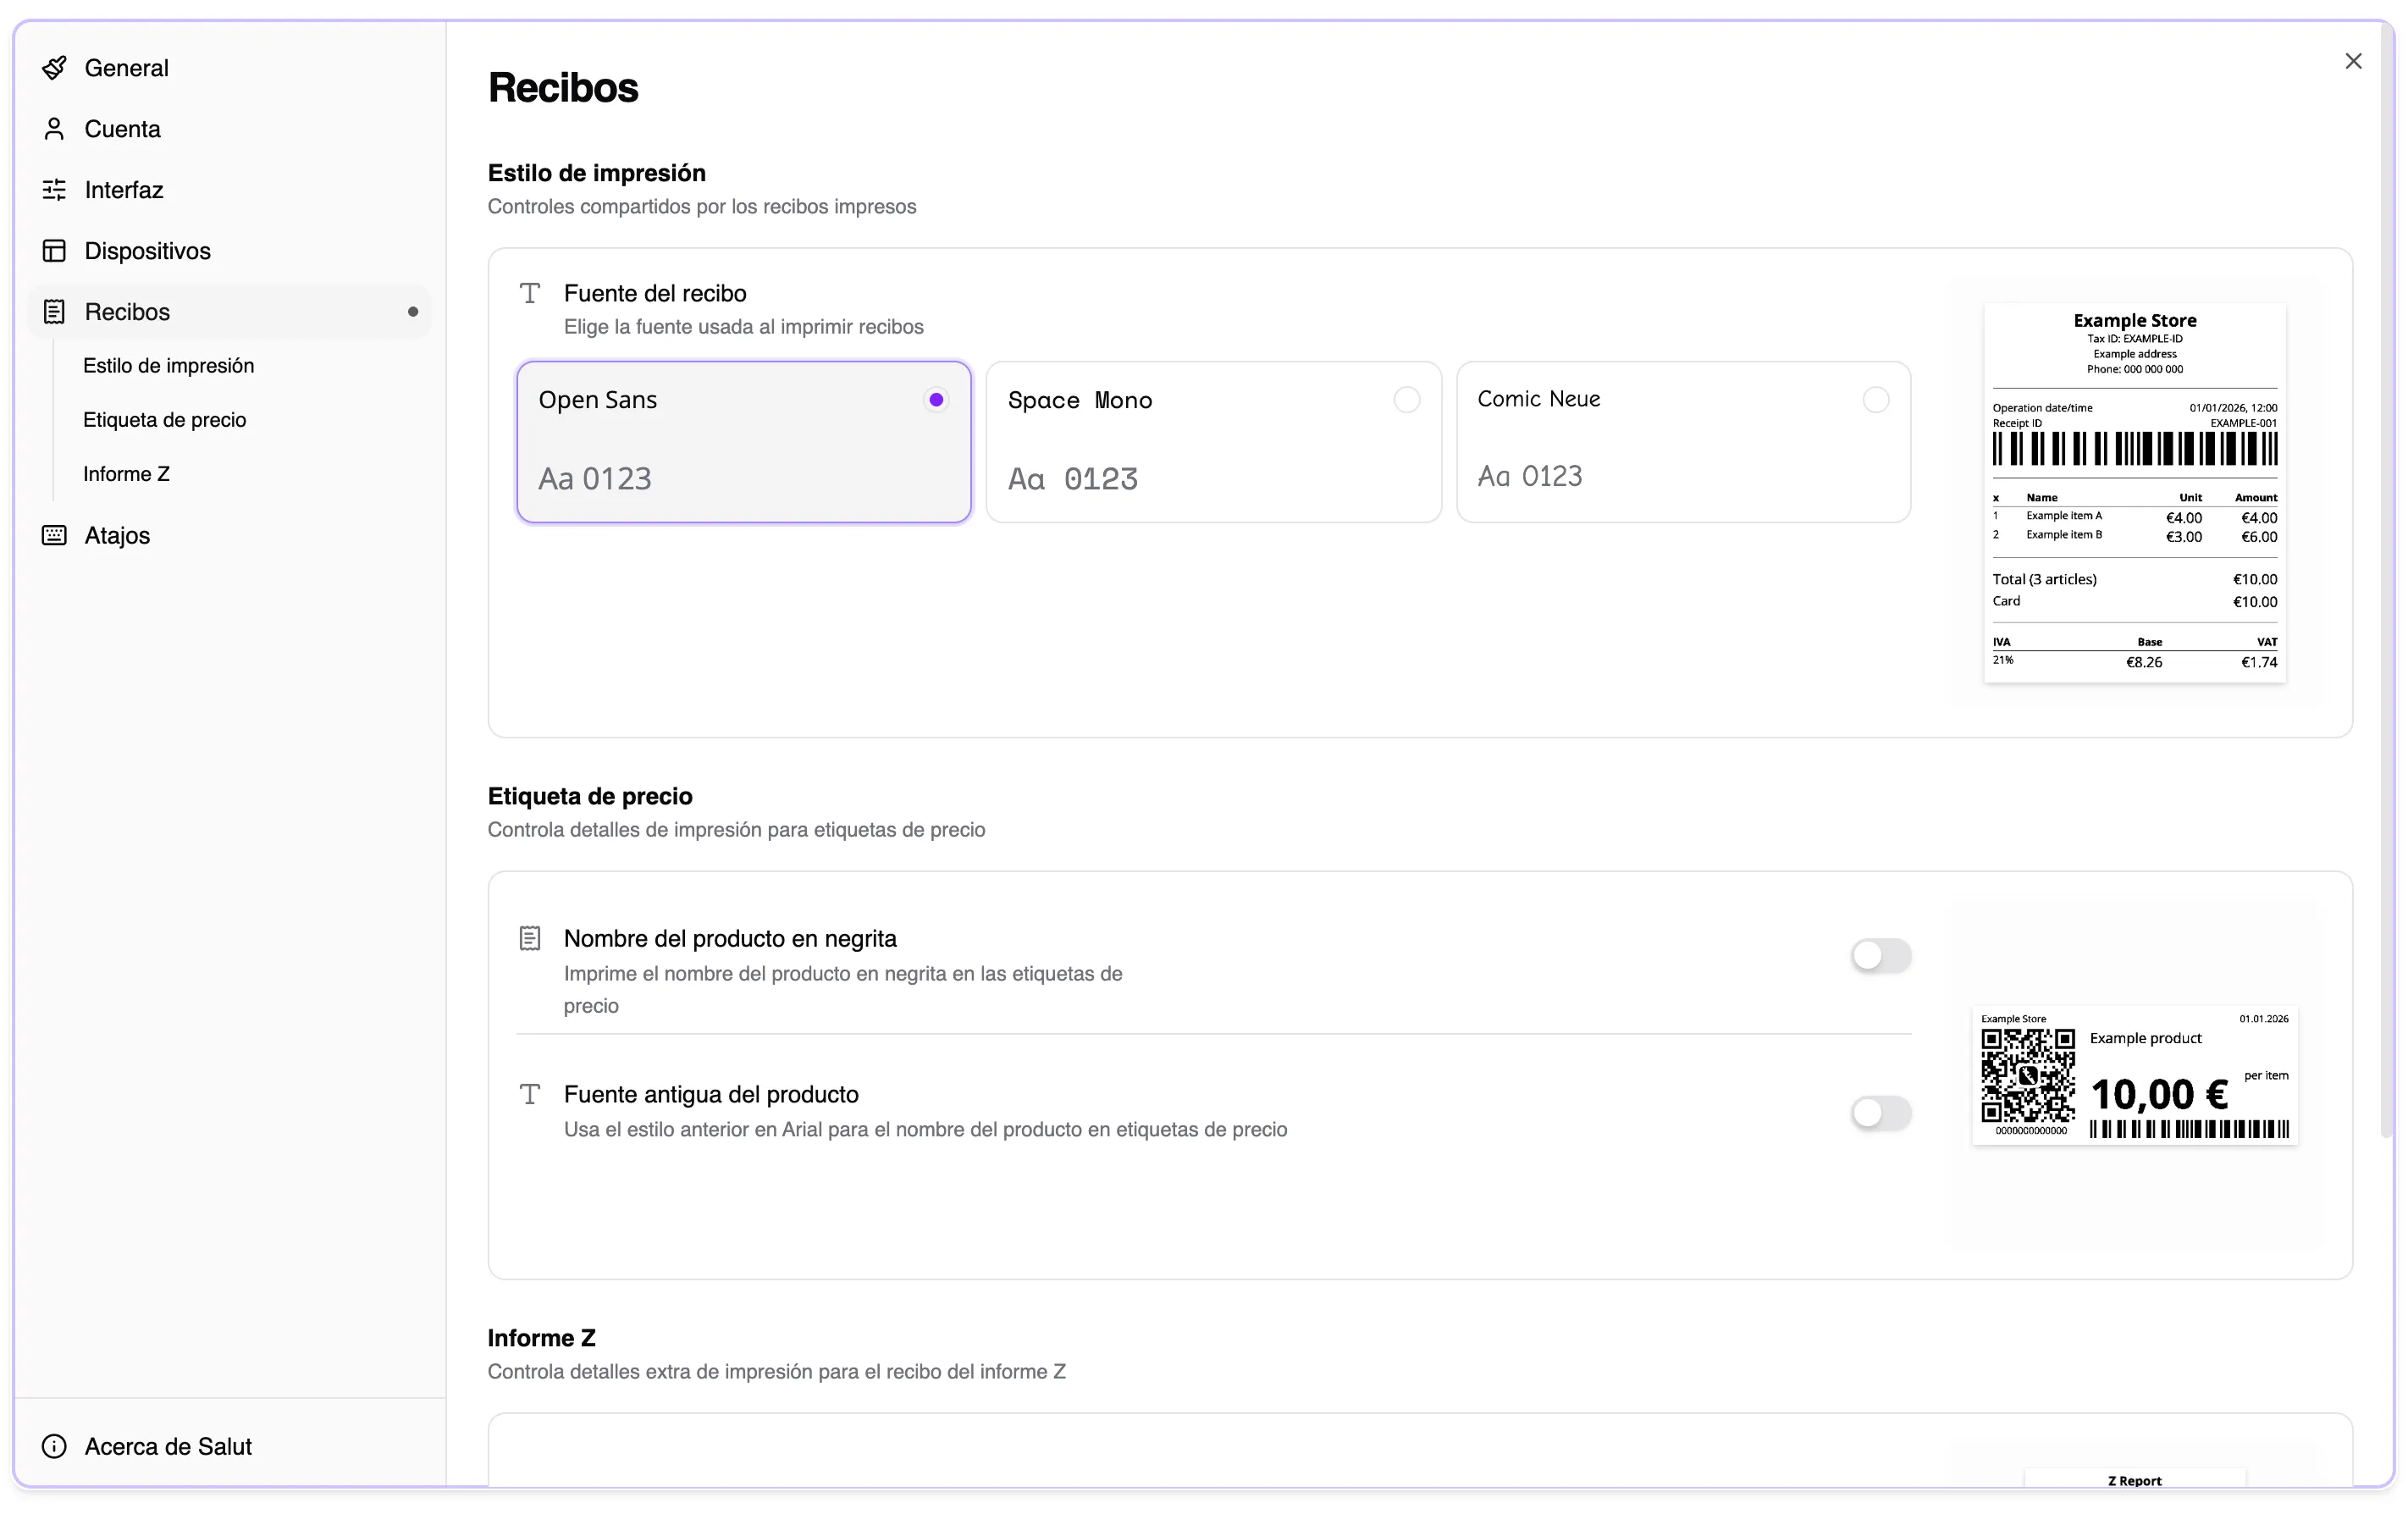Screen dimensions: 2408x1514
Task: Choose the Open Sans font card sample
Action: (x=744, y=442)
